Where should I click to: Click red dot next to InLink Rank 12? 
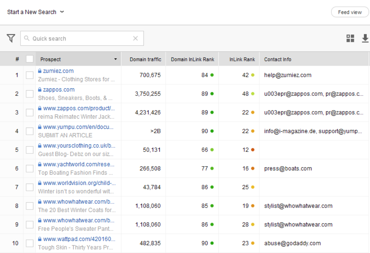(x=253, y=150)
